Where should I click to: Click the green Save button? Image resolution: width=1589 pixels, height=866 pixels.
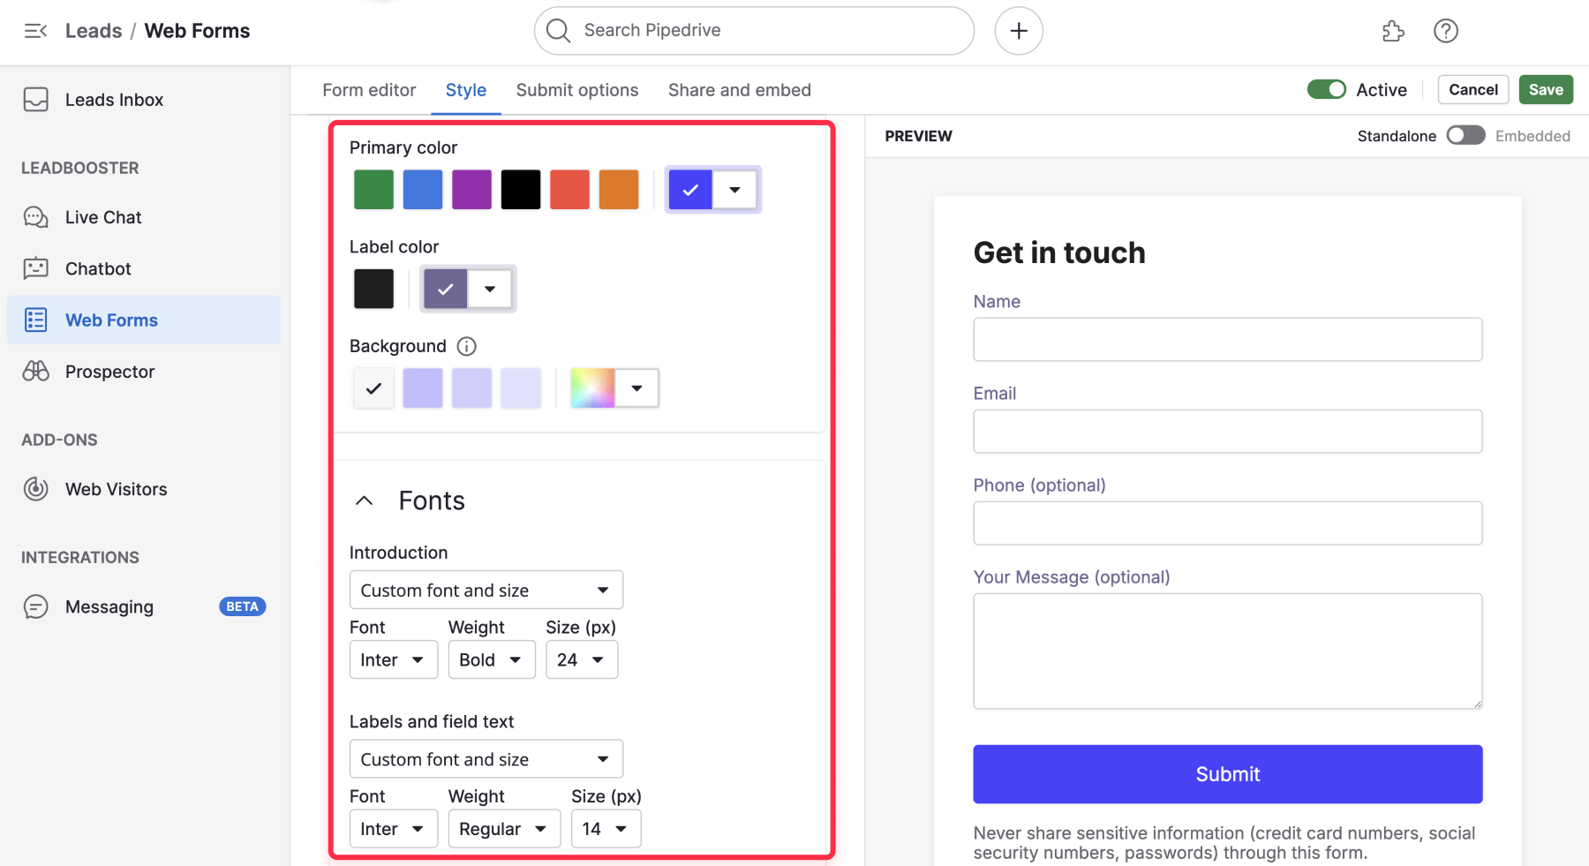[x=1546, y=89]
